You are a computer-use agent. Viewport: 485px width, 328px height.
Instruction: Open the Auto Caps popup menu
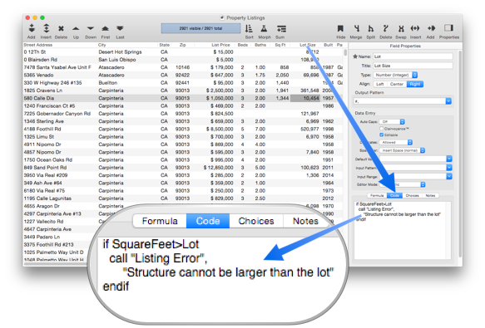(392, 122)
